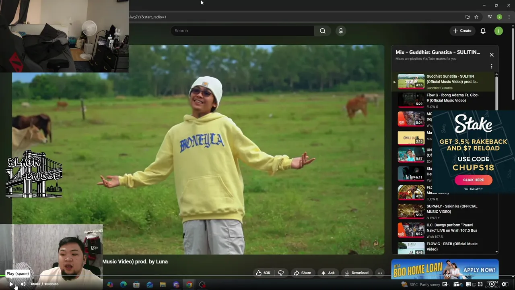Open the 5:04 duration playlist thumbnail
Image resolution: width=515 pixels, height=290 pixels.
[411, 119]
